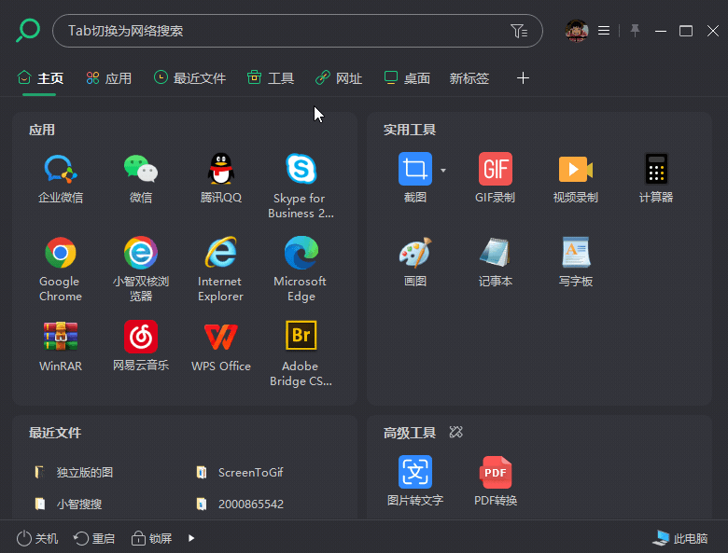
Task: Click the 高级工具 section heading
Action: click(x=410, y=433)
